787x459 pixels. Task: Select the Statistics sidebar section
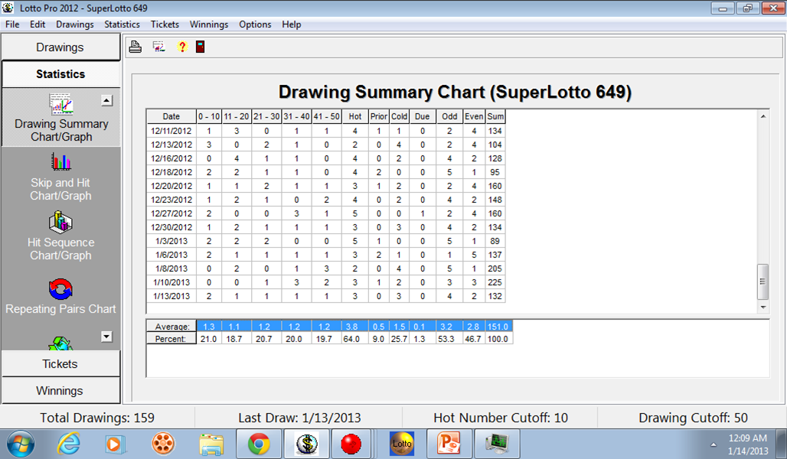(60, 74)
